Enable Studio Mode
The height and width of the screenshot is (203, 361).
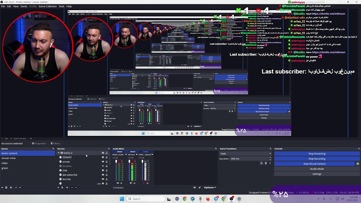[x=317, y=169]
